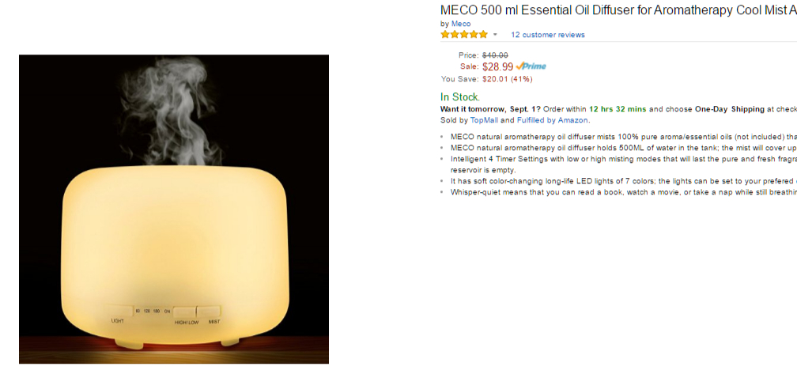Open the Meco brand link
Screen dimensions: 797x389
coord(461,24)
